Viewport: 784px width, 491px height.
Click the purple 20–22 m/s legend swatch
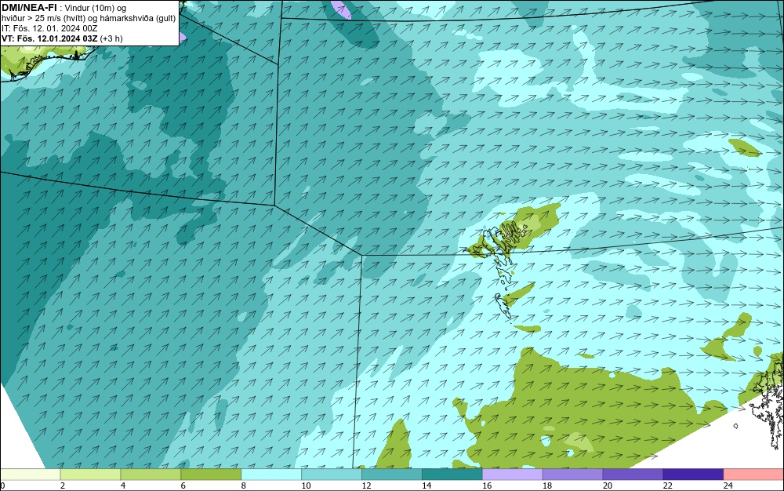633,474
